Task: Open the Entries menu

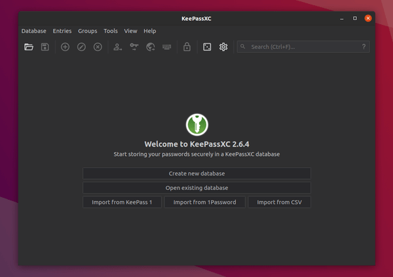Action: point(62,31)
